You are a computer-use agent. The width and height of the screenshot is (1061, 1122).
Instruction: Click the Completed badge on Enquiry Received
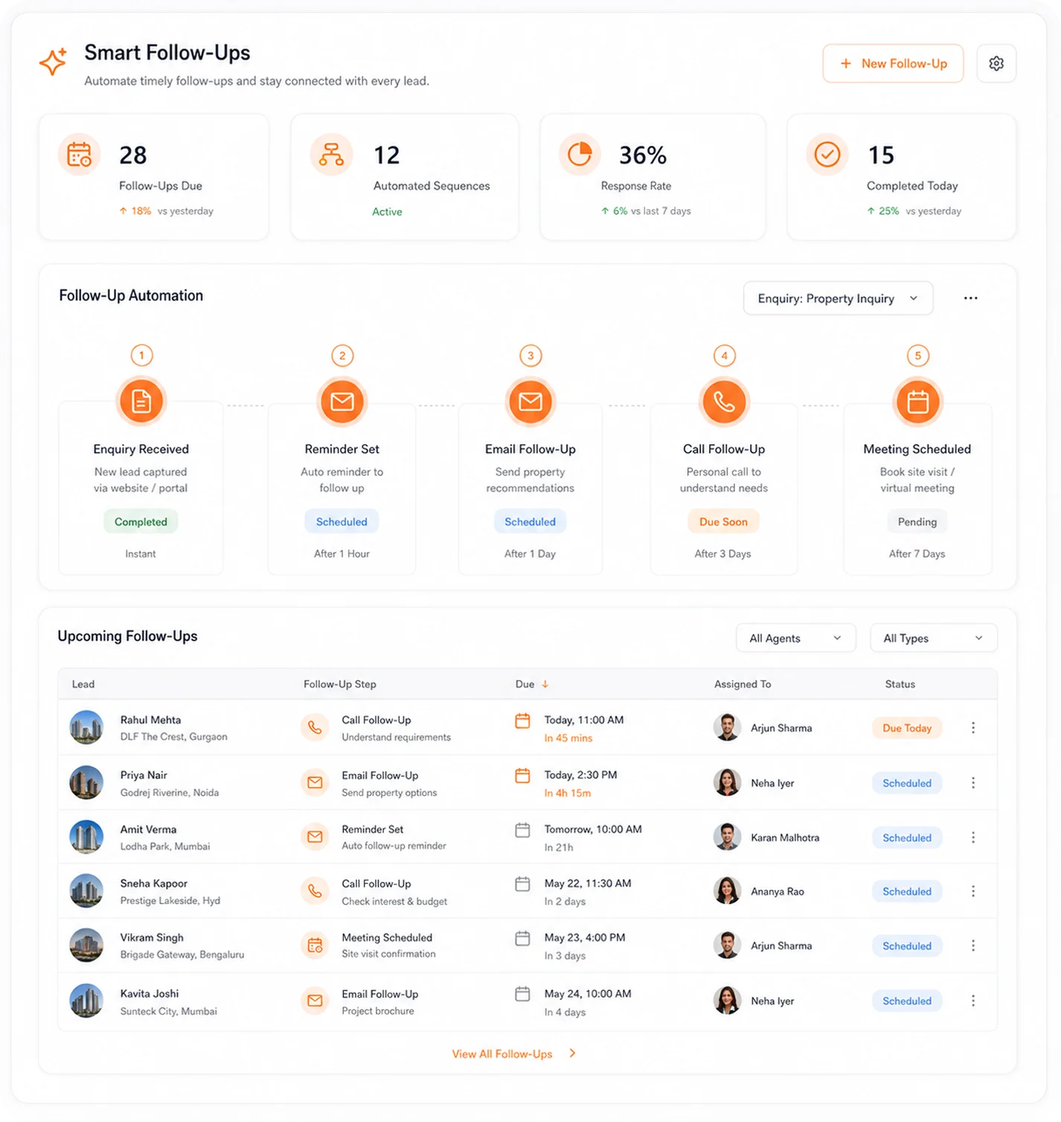click(141, 522)
